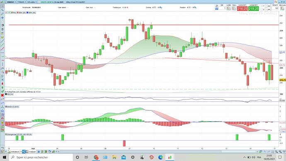Toggle the S stop-loss checkbox
The width and height of the screenshot is (286, 161).
pos(262,9)
